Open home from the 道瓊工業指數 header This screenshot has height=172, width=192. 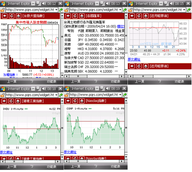18,101
